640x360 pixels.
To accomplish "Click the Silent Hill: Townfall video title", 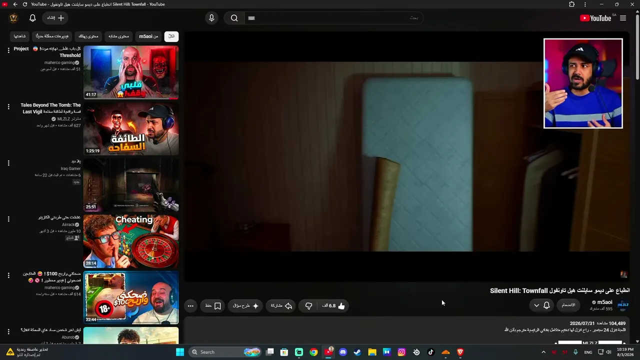I will (x=559, y=291).
